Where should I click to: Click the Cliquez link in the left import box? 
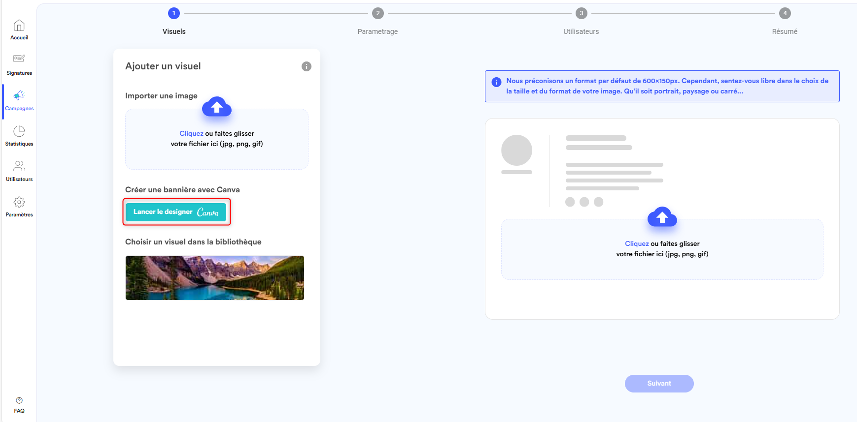[191, 134]
